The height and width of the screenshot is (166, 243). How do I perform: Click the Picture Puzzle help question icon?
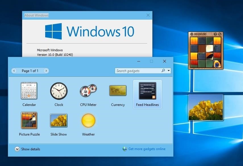215,34
